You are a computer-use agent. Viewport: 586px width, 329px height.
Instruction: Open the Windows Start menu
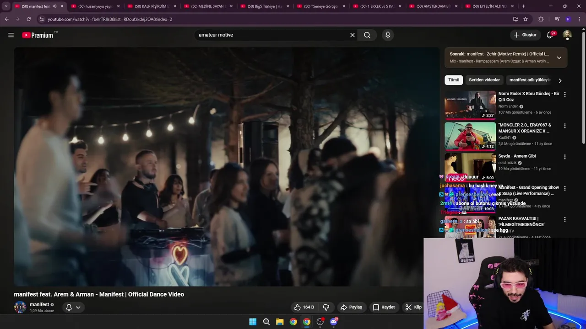tap(253, 322)
